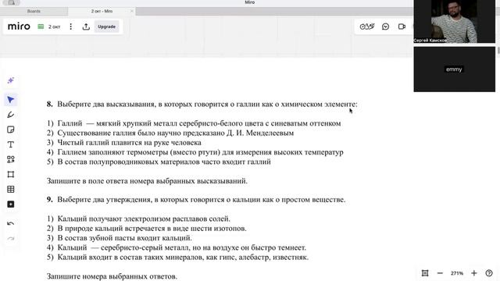Click the export board icon
500x281 pixels.
86,27
